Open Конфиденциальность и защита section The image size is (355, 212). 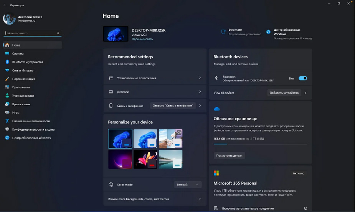[x=33, y=129]
